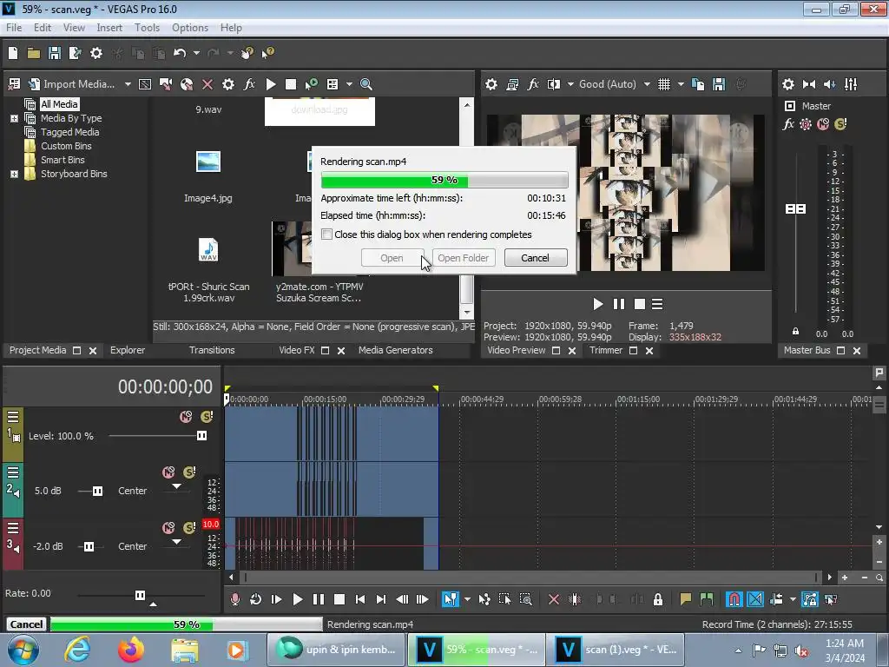This screenshot has height=667, width=889.
Task: Click the lock event icon in timeline toolbar
Action: 658,599
